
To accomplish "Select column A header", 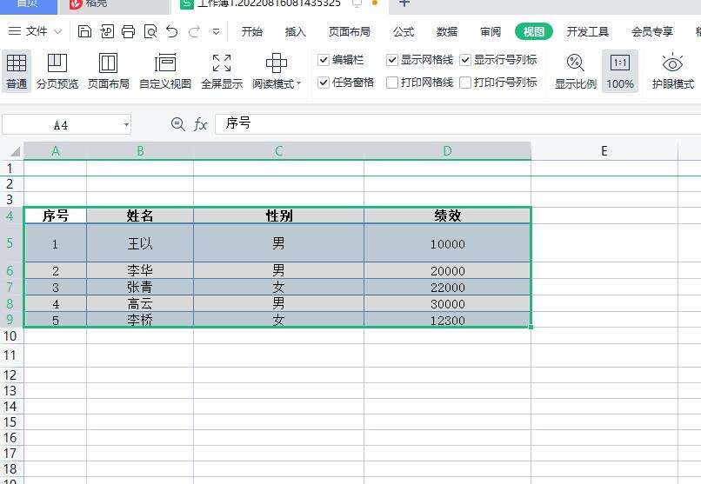I will point(56,151).
